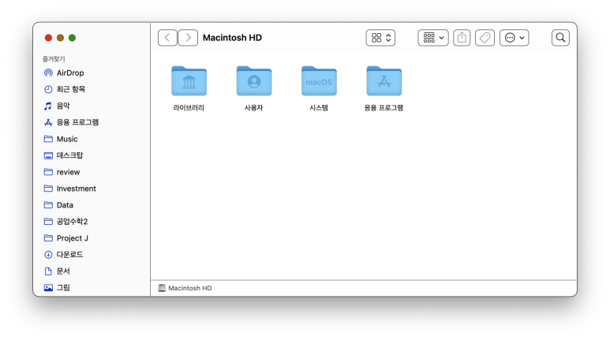Click the 라이브러리 folder name label

(x=189, y=108)
